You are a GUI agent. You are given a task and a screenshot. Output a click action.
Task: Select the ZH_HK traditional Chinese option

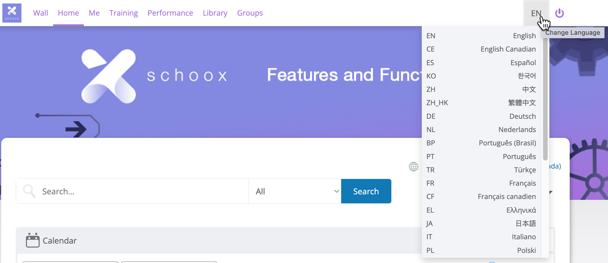tap(481, 103)
